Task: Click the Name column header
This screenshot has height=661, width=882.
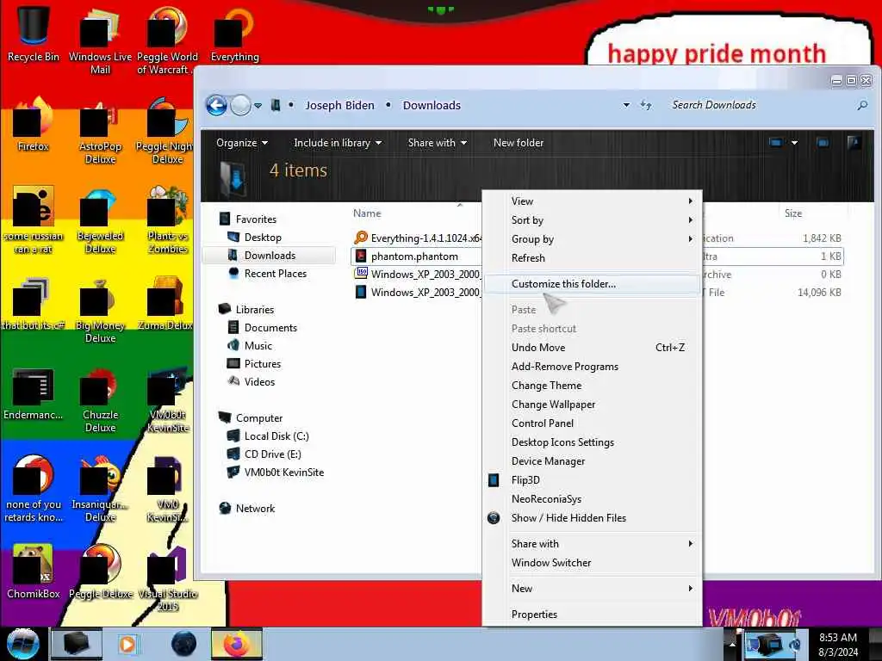Action: pos(367,213)
